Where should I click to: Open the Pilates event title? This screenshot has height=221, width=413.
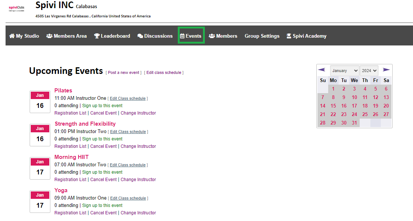tap(63, 91)
